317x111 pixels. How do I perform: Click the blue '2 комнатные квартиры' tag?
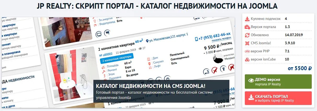[x=117, y=60]
